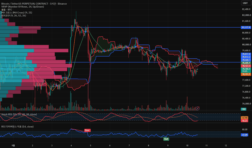
Task: Click the RSI divergence indicator title
Action: (17, 126)
